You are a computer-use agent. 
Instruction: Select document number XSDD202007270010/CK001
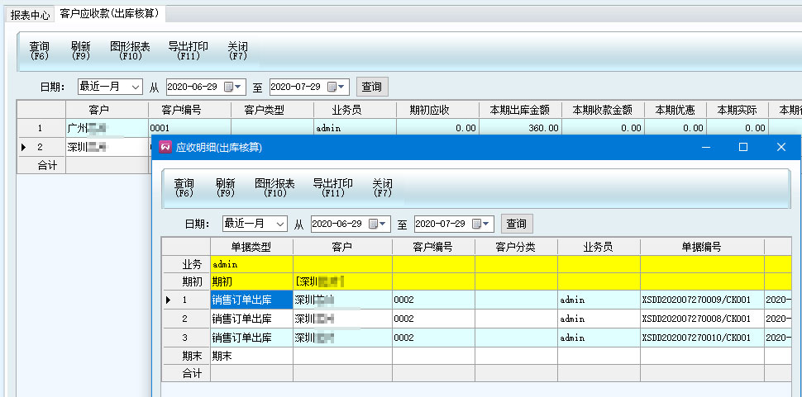[702, 338]
